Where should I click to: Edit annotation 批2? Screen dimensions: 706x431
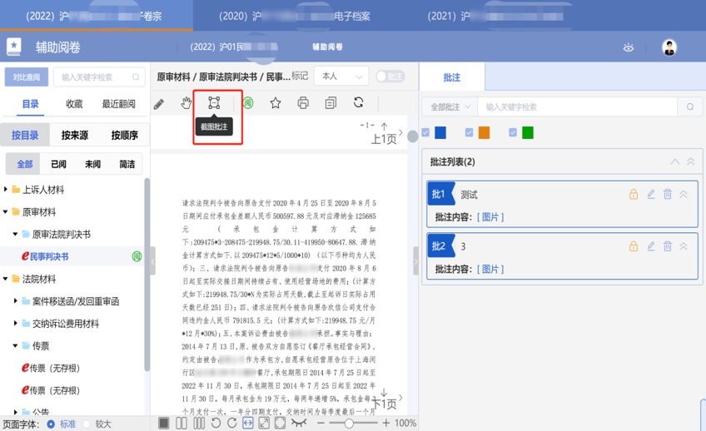650,246
